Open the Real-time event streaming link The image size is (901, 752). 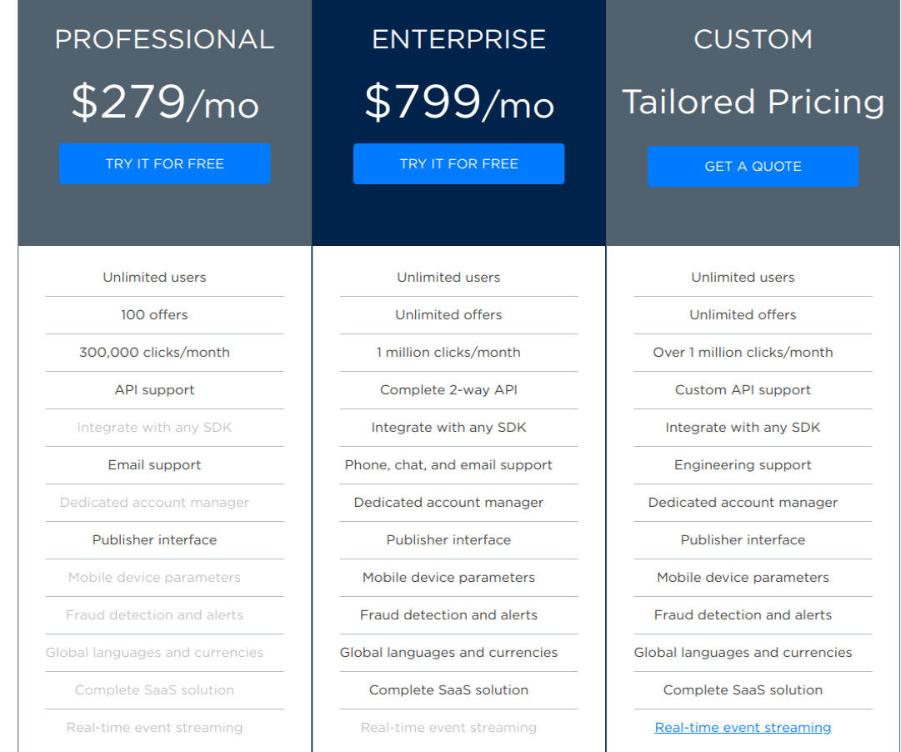point(742,727)
